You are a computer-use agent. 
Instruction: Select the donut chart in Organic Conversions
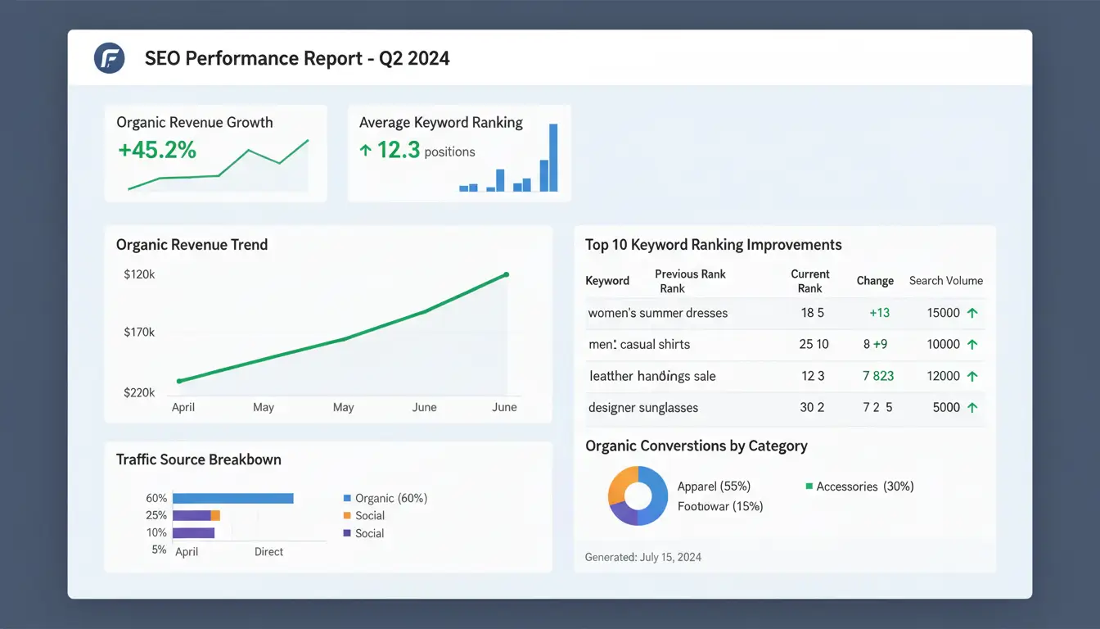pos(638,496)
